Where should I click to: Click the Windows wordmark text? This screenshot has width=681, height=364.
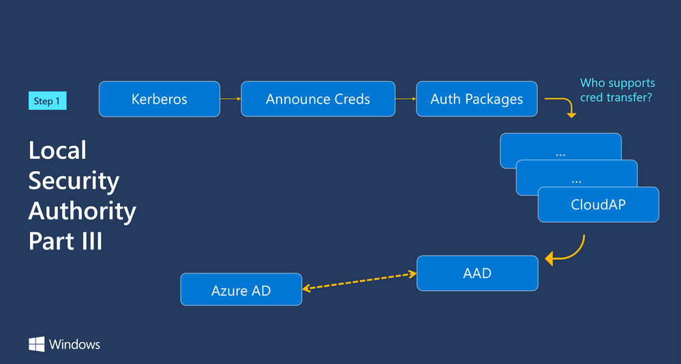click(74, 344)
